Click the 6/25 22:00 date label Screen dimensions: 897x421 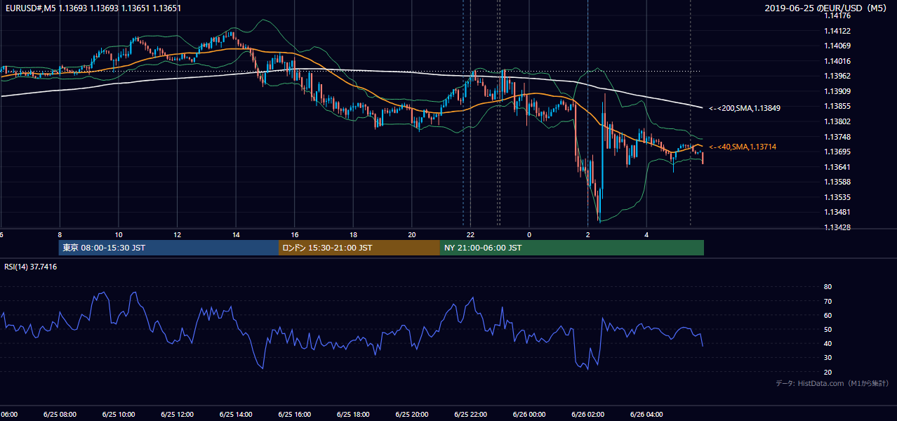[x=470, y=414]
